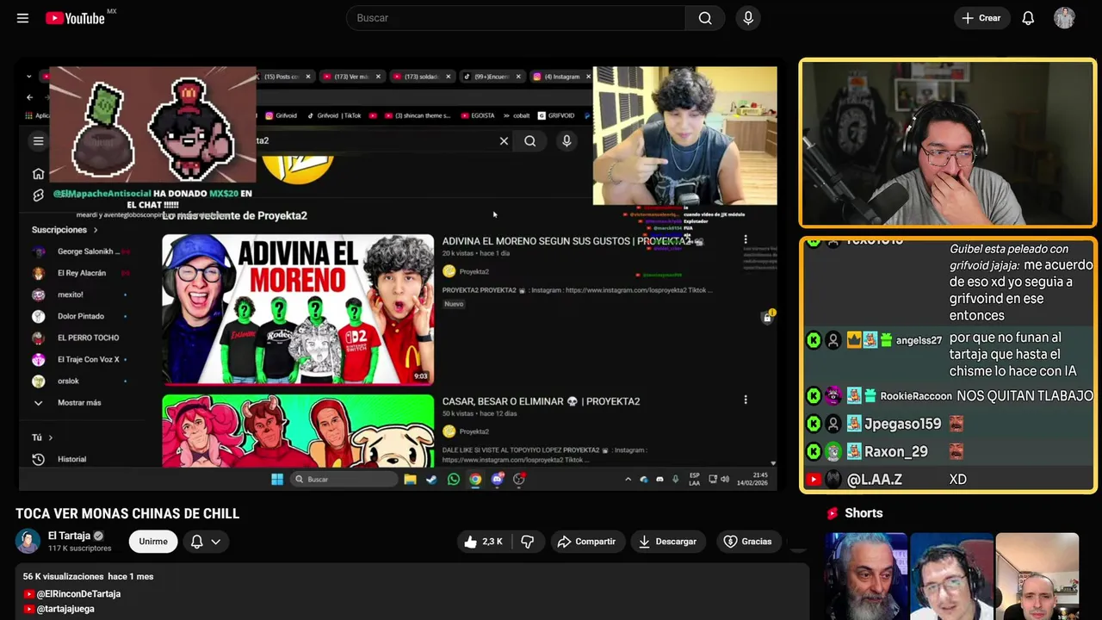Open CASAR, BESAR O ELIMINAR title
Image resolution: width=1102 pixels, height=620 pixels.
point(541,401)
